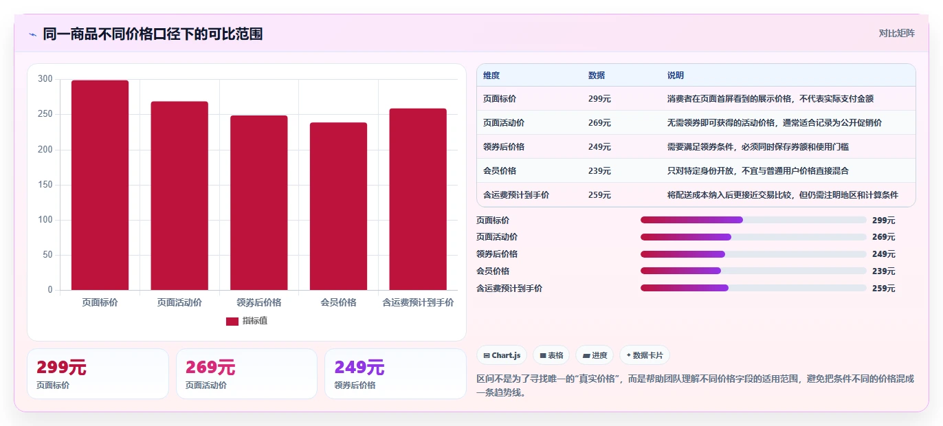This screenshot has height=426, width=943.
Task: Click the 299元 value in the table
Action: coord(599,99)
